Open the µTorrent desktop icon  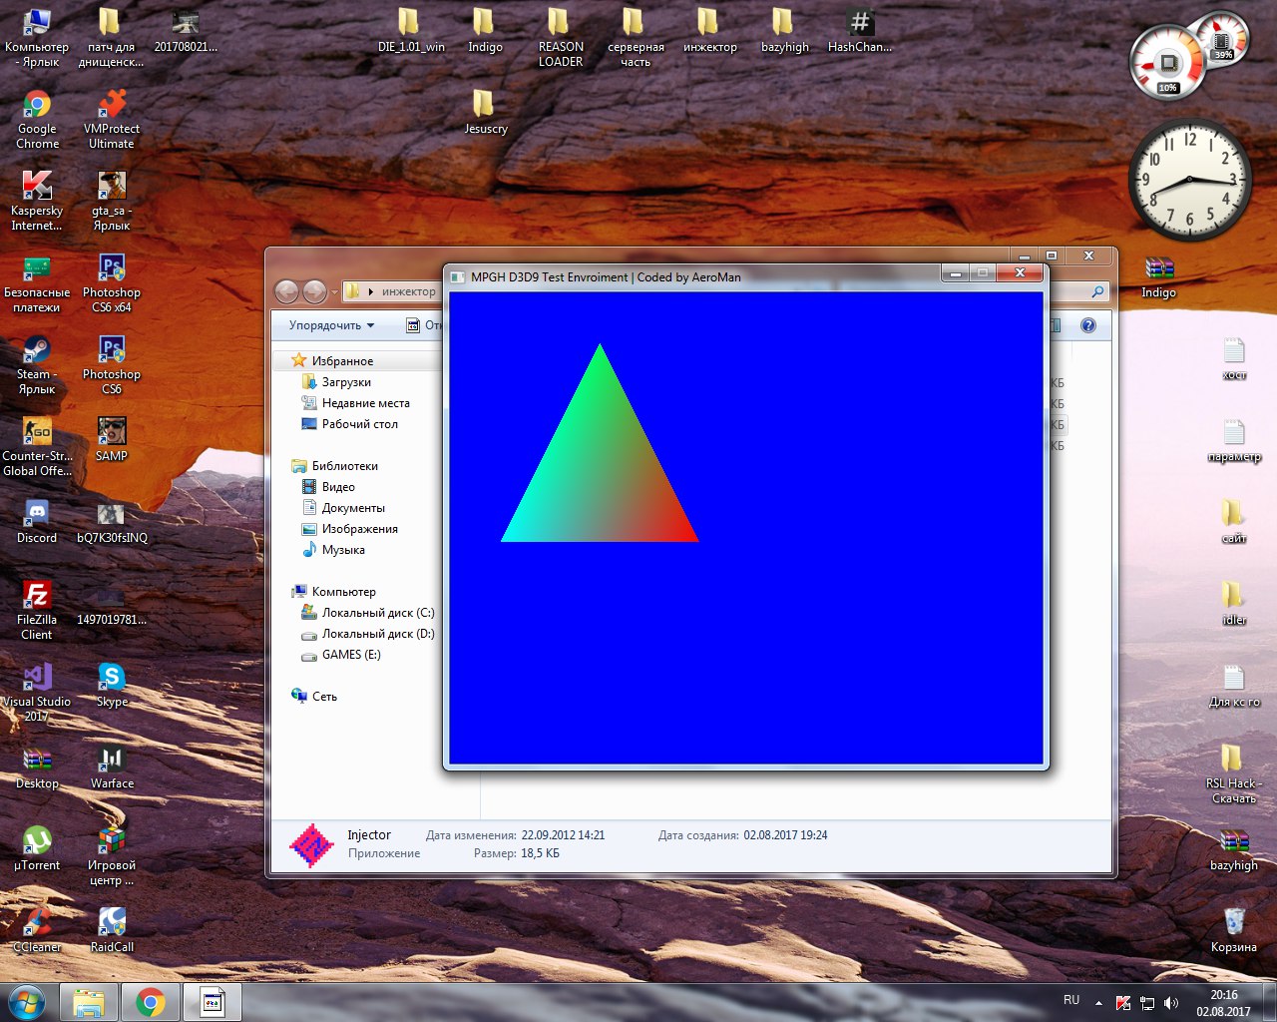tap(37, 841)
